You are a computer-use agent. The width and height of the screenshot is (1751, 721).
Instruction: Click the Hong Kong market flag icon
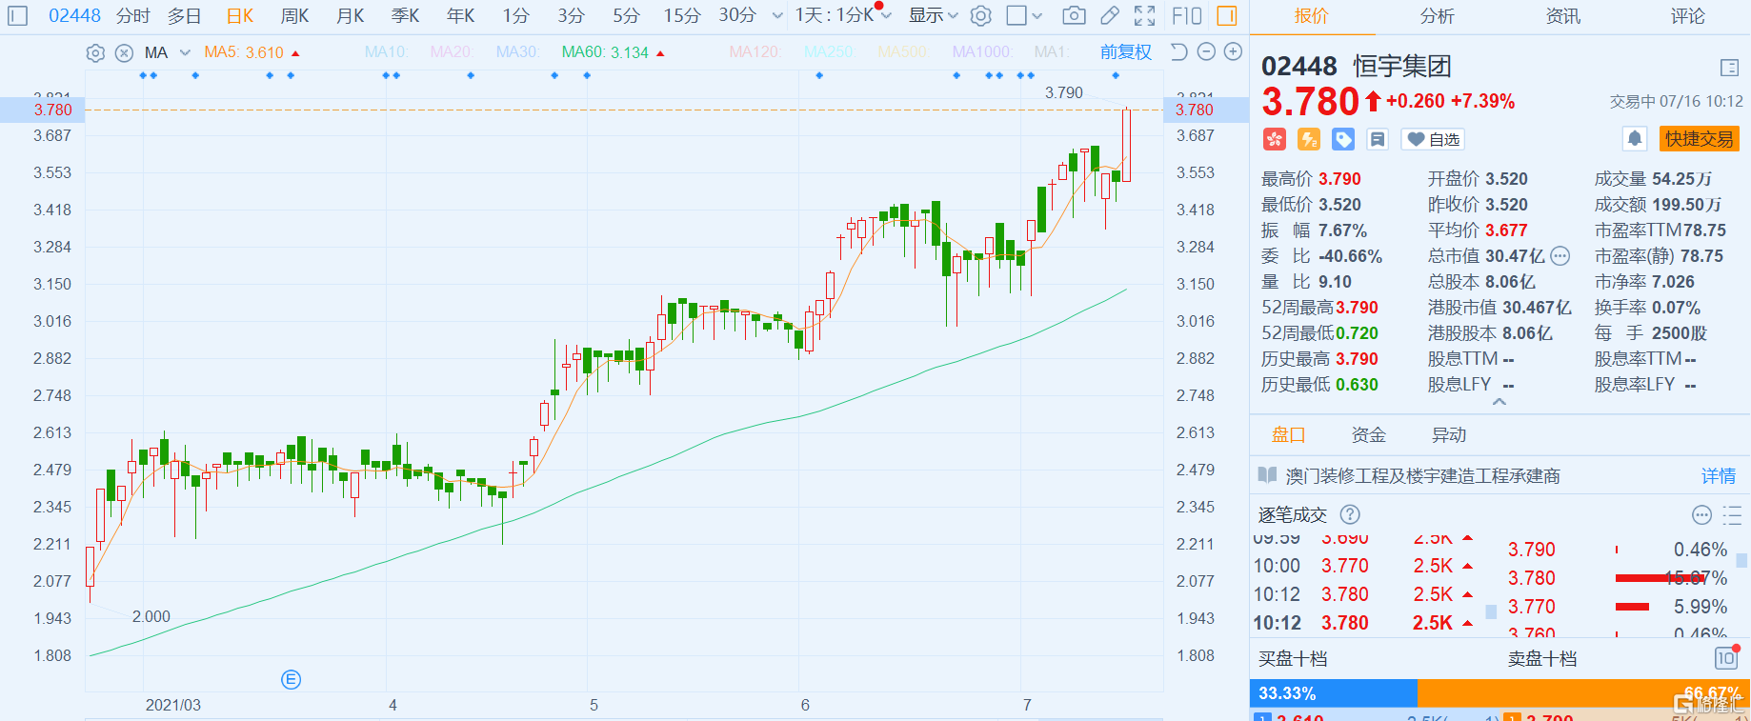[x=1275, y=139]
